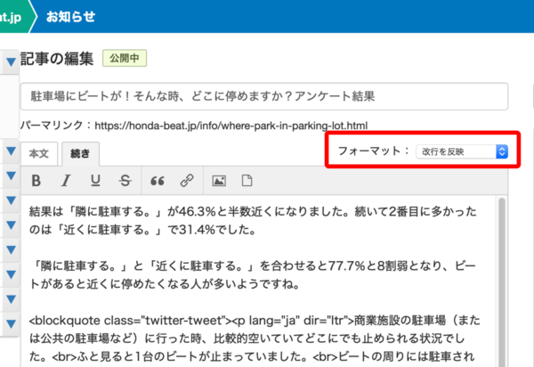Click the 公開中 status badge
The image size is (534, 367).
tap(125, 58)
